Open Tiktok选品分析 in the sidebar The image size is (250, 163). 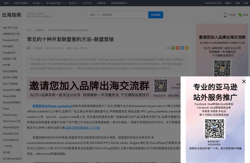point(11,140)
